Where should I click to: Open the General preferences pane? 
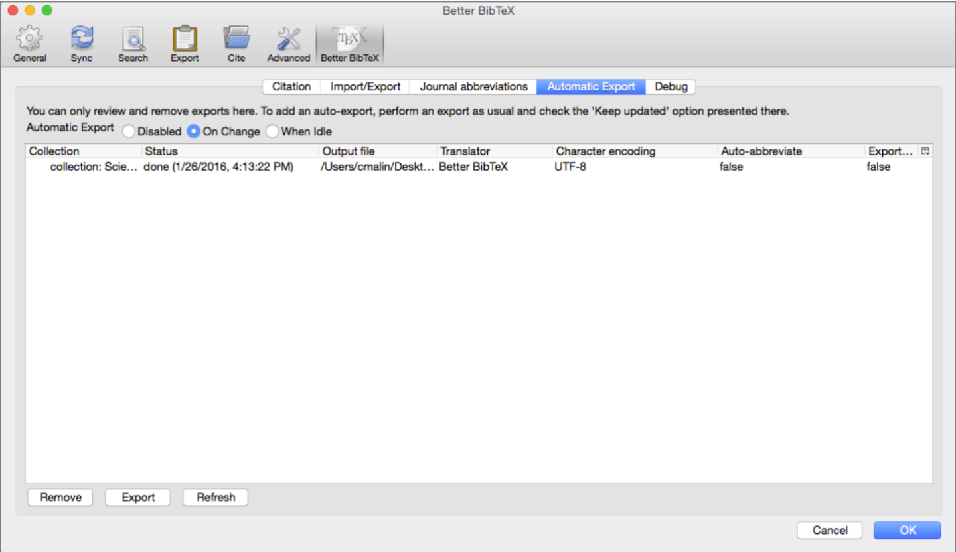point(30,44)
